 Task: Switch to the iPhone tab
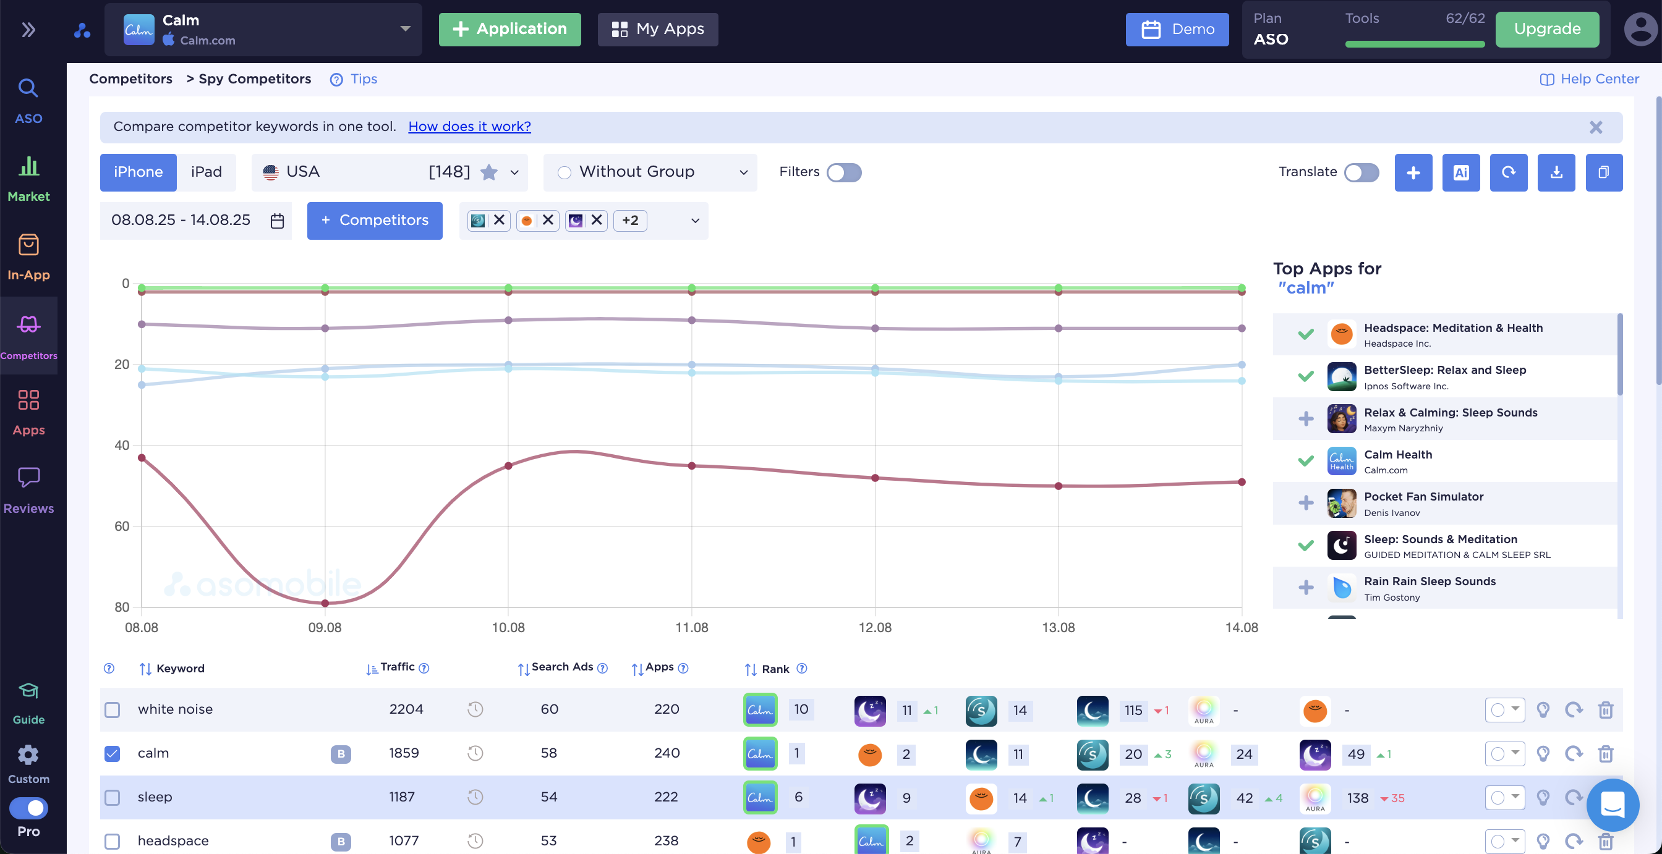coord(138,172)
